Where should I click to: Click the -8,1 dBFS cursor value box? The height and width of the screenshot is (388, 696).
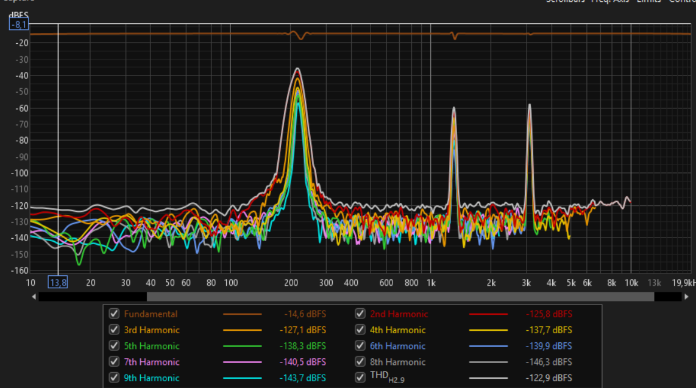click(18, 24)
